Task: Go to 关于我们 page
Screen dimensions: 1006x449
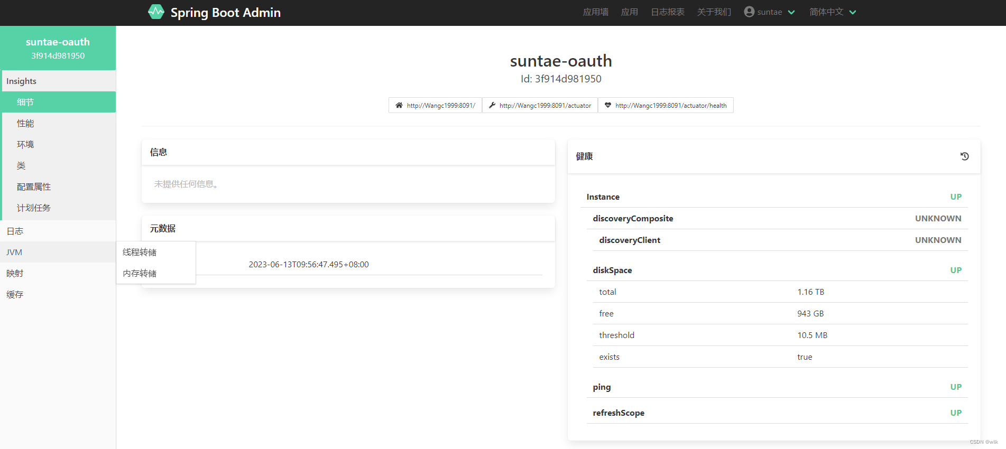Action: pyautogui.click(x=714, y=12)
